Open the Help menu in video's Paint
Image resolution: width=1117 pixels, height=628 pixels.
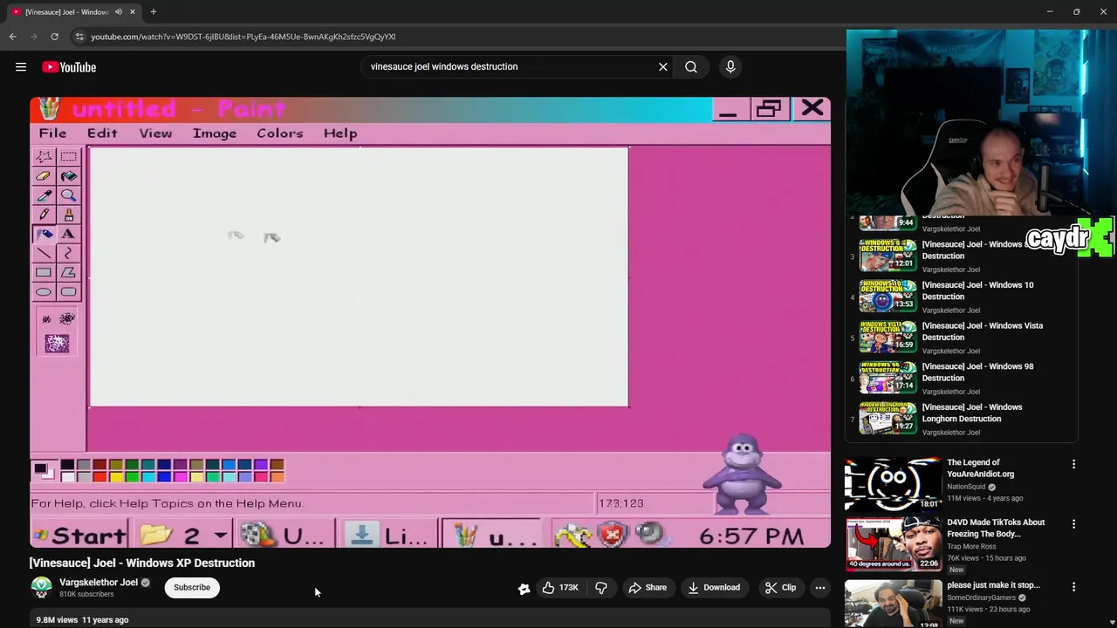tap(340, 133)
